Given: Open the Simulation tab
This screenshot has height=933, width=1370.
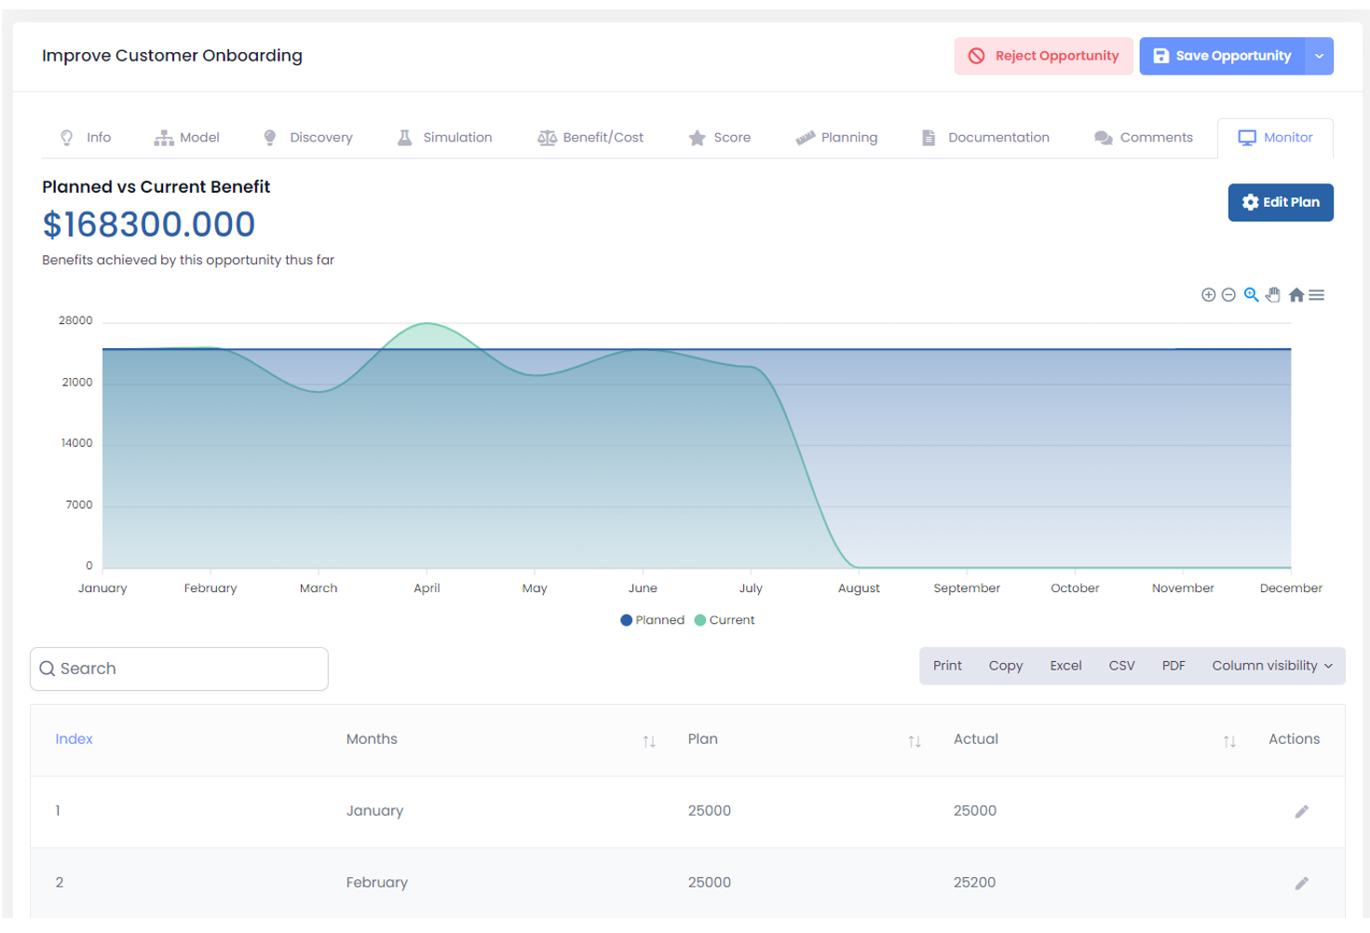Looking at the screenshot, I should point(444,138).
